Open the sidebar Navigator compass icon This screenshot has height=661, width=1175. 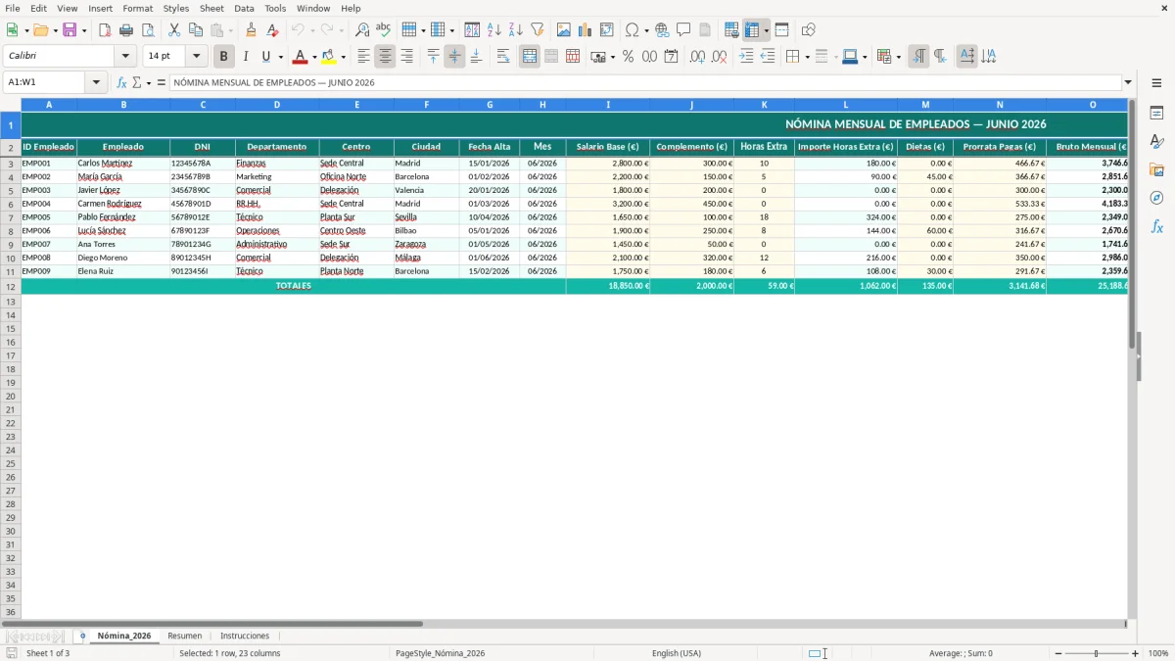[x=1156, y=199]
